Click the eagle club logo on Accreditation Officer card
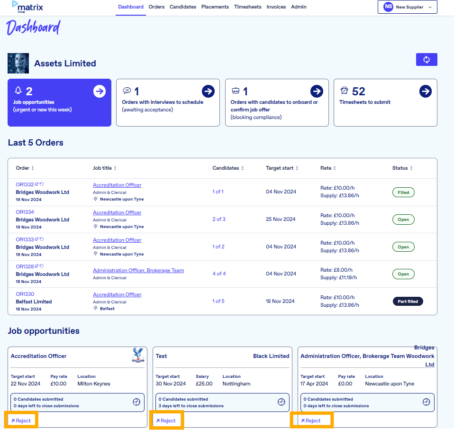 point(138,355)
